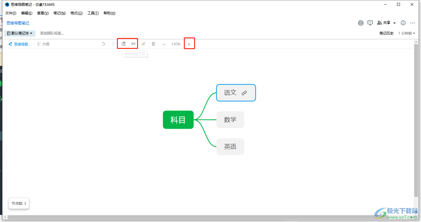421x222 pixels.
Task: Show note info with the i icon
Action: (403, 23)
